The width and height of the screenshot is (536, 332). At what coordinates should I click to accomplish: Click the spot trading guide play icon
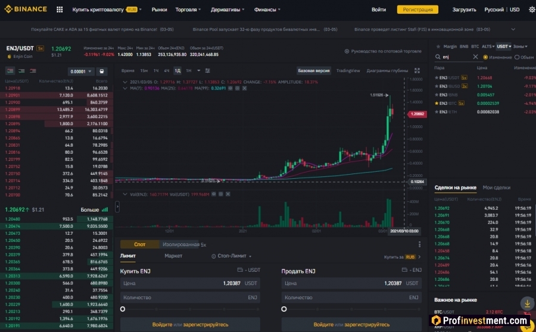click(347, 51)
